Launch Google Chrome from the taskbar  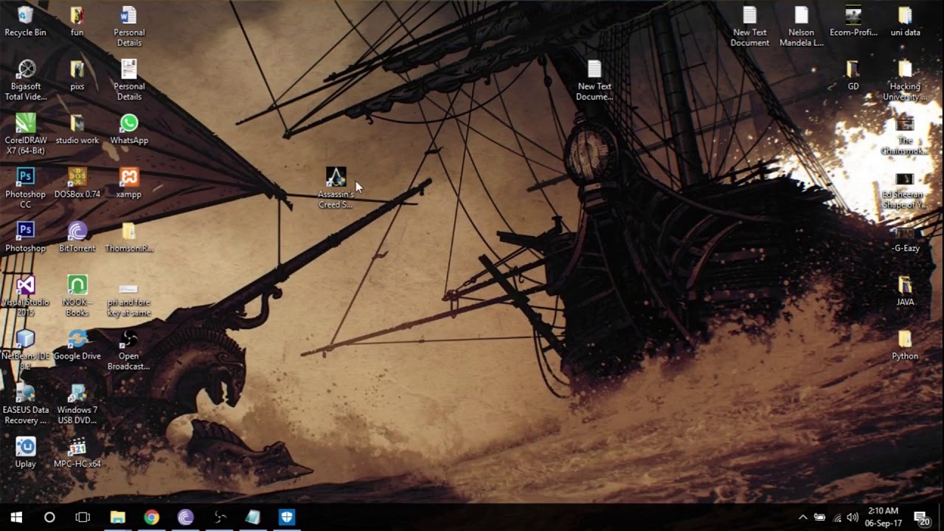(x=151, y=517)
